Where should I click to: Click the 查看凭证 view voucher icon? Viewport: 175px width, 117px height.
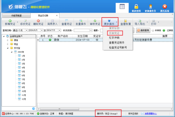pos(66,21)
